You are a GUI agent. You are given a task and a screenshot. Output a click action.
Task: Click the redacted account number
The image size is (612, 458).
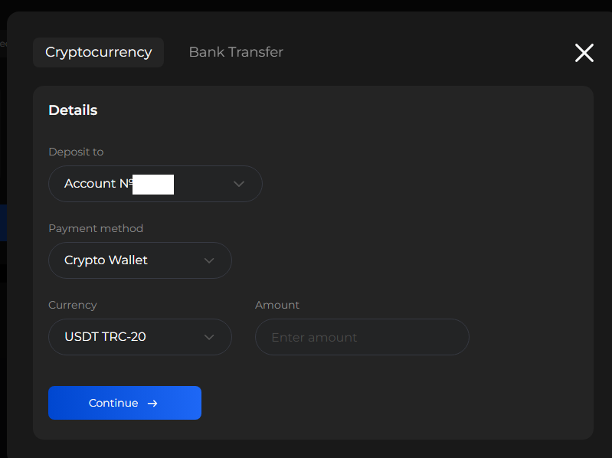coord(153,185)
